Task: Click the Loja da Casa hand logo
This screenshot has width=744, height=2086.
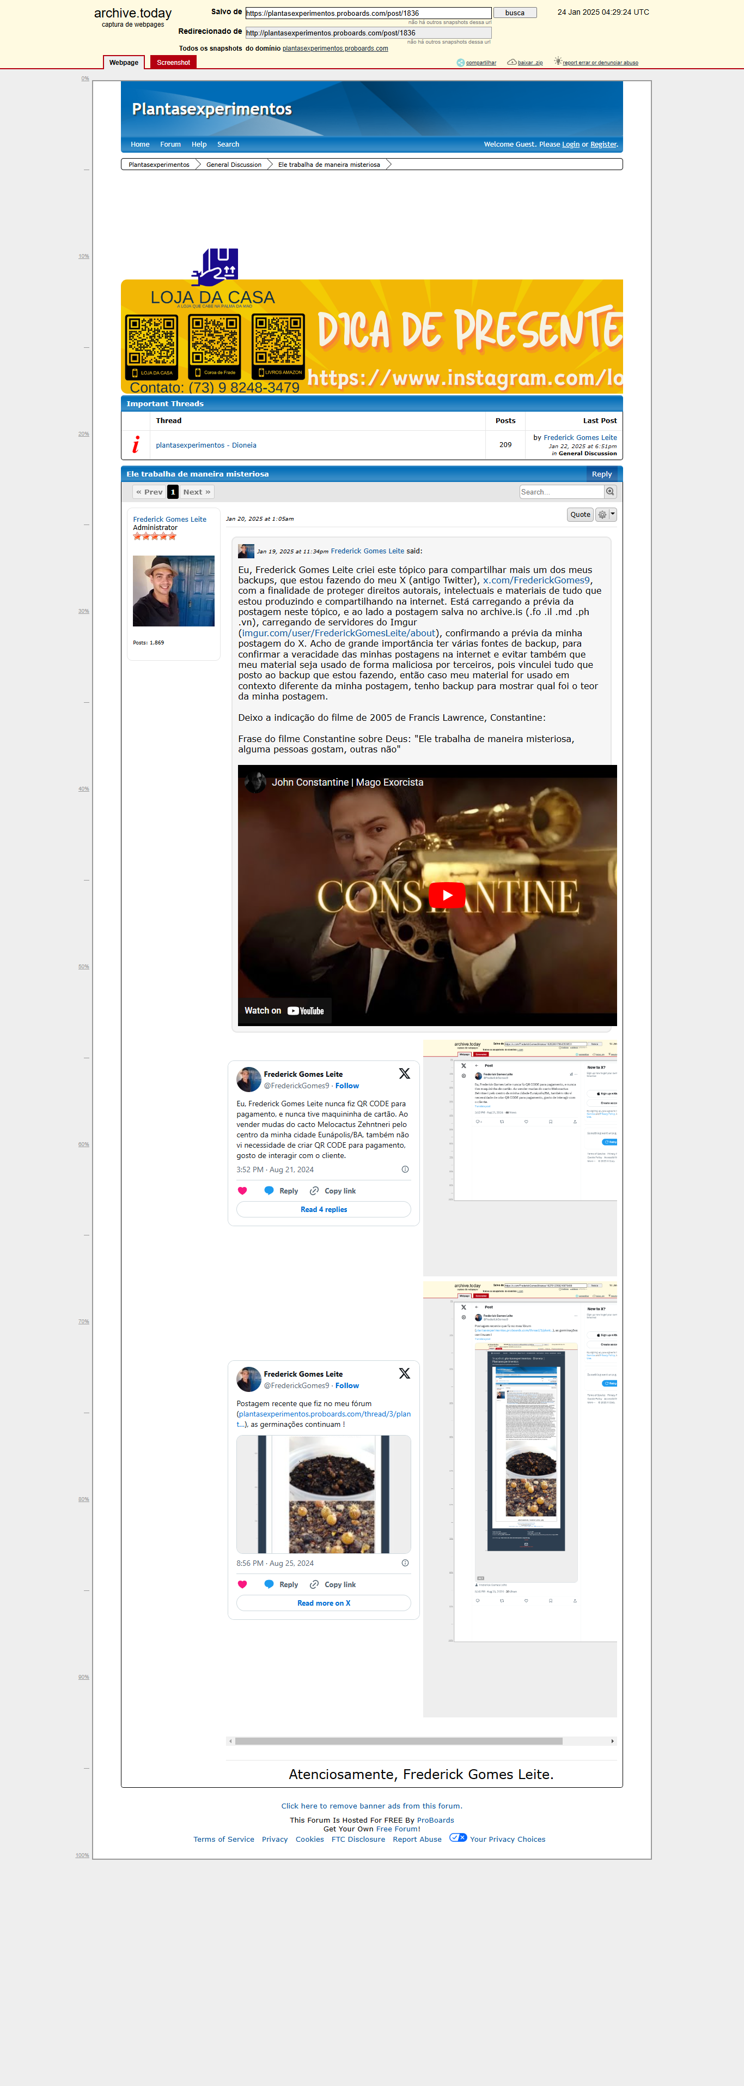Action: 214,267
